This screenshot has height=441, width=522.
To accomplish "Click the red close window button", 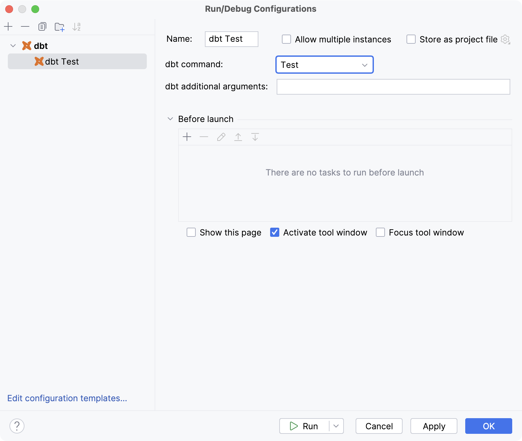I will pos(9,9).
